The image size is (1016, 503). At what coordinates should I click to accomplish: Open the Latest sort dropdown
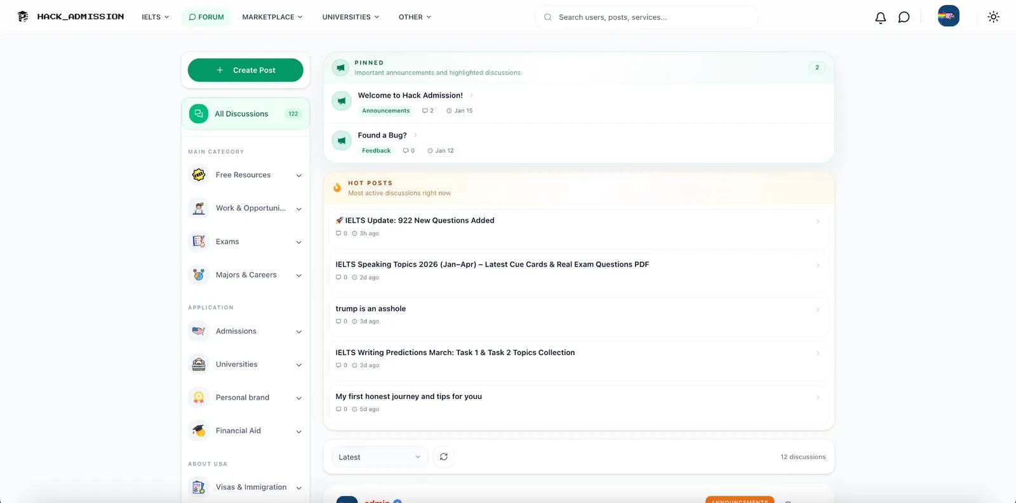[x=380, y=457]
